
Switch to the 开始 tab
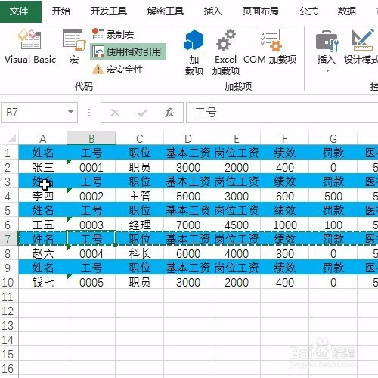(61, 11)
